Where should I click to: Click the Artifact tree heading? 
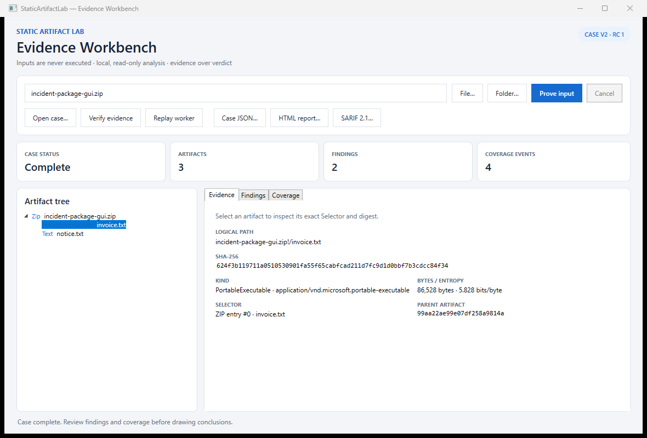tap(47, 201)
